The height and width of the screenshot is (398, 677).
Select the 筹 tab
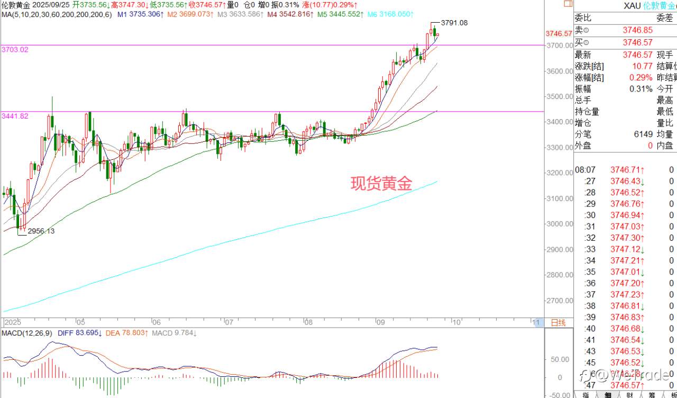(x=652, y=395)
